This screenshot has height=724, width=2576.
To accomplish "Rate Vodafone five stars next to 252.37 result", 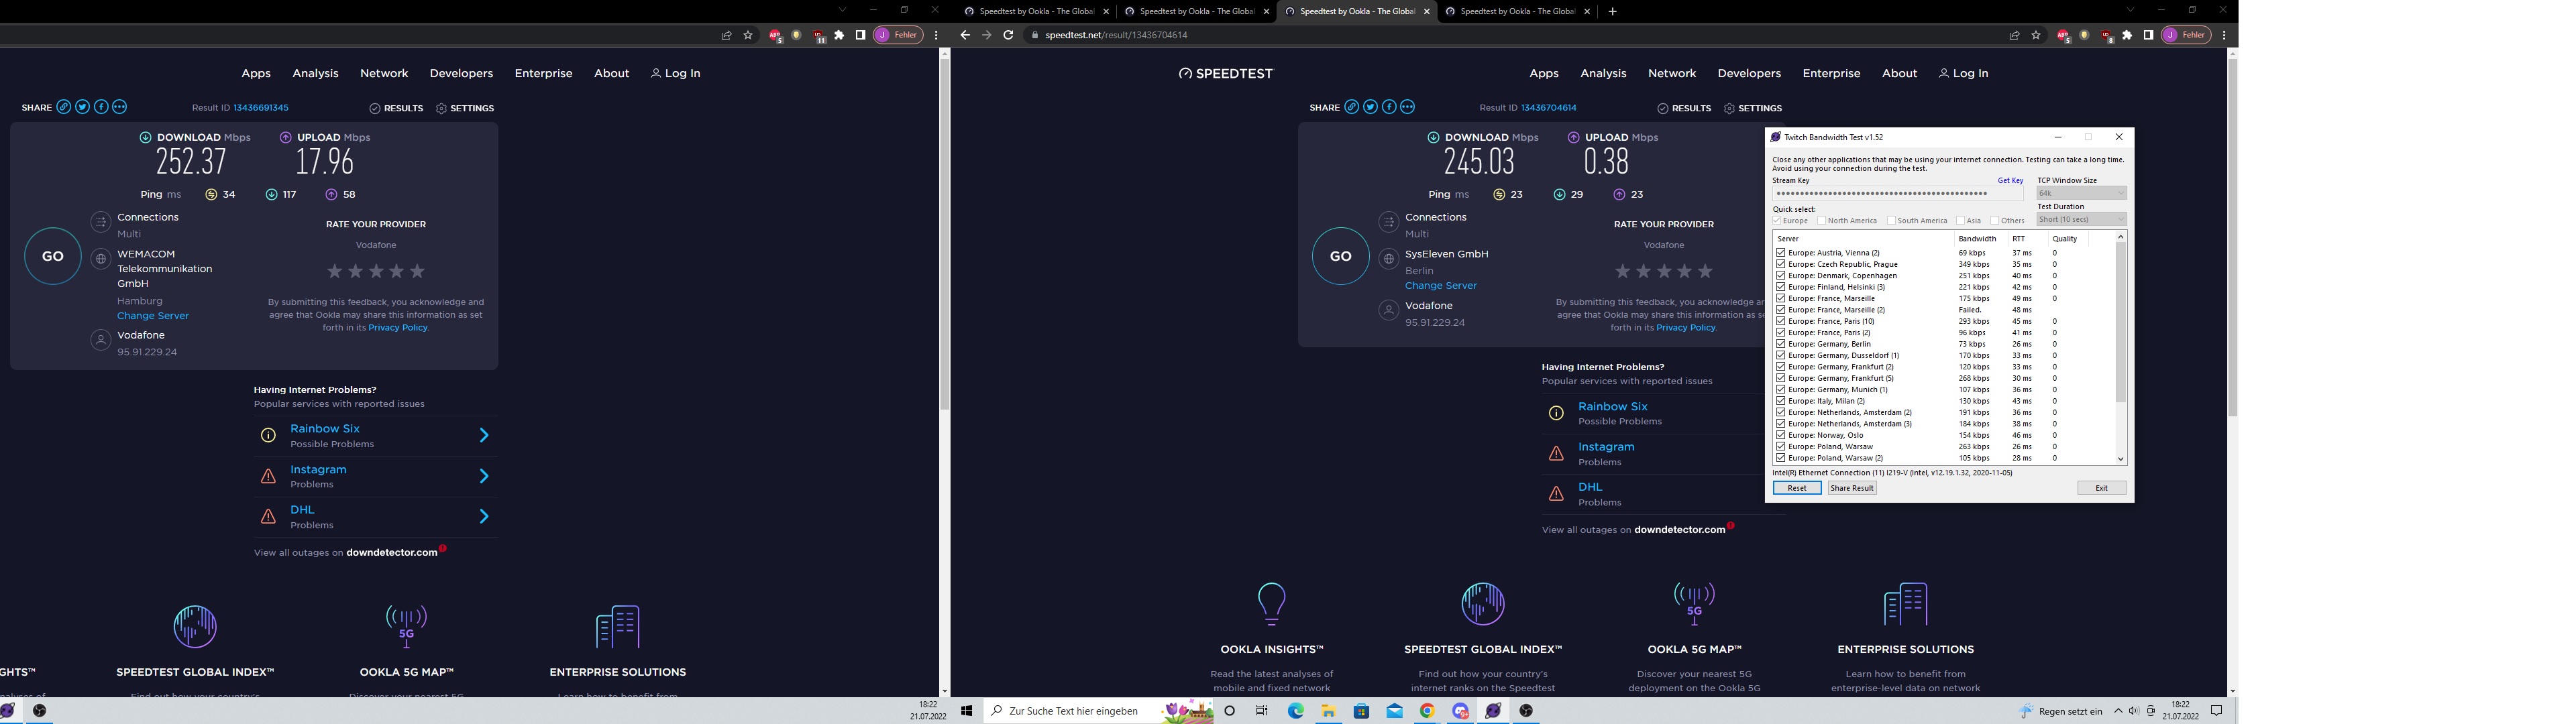I will [418, 271].
